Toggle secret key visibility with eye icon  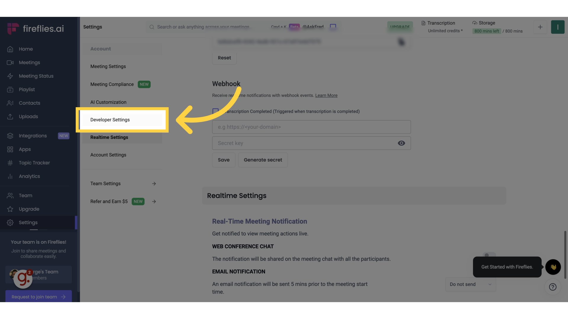click(401, 143)
